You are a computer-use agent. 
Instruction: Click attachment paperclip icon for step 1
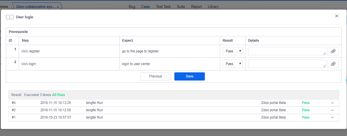click(333, 51)
